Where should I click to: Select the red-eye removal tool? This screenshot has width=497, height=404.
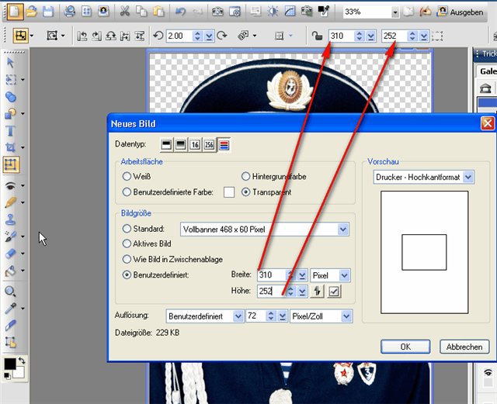pyautogui.click(x=10, y=185)
